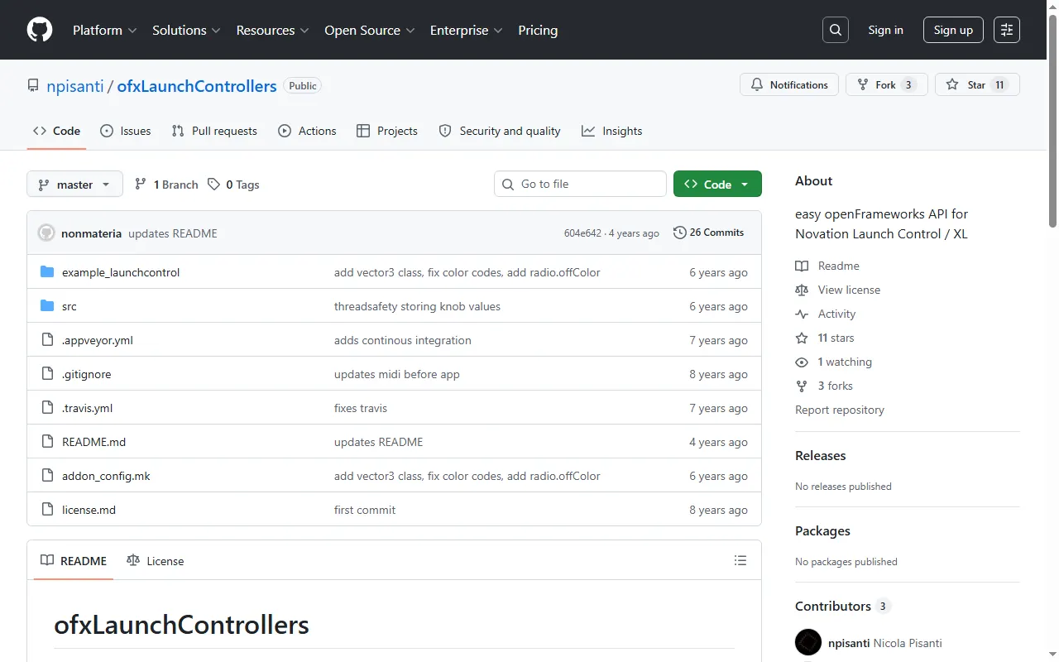Click the file icon next to .gitignore
Image resolution: width=1059 pixels, height=662 pixels.
coord(47,374)
